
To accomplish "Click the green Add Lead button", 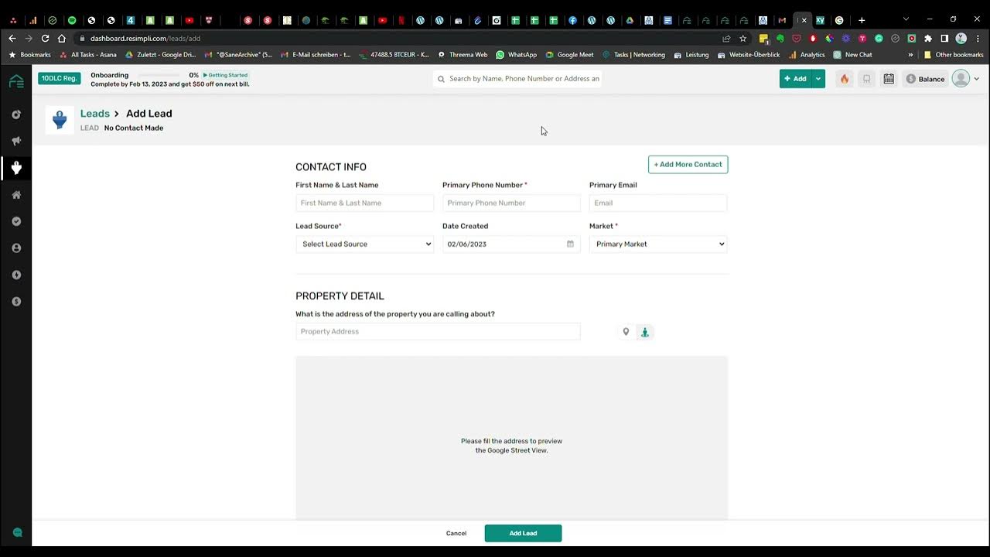I will [523, 533].
